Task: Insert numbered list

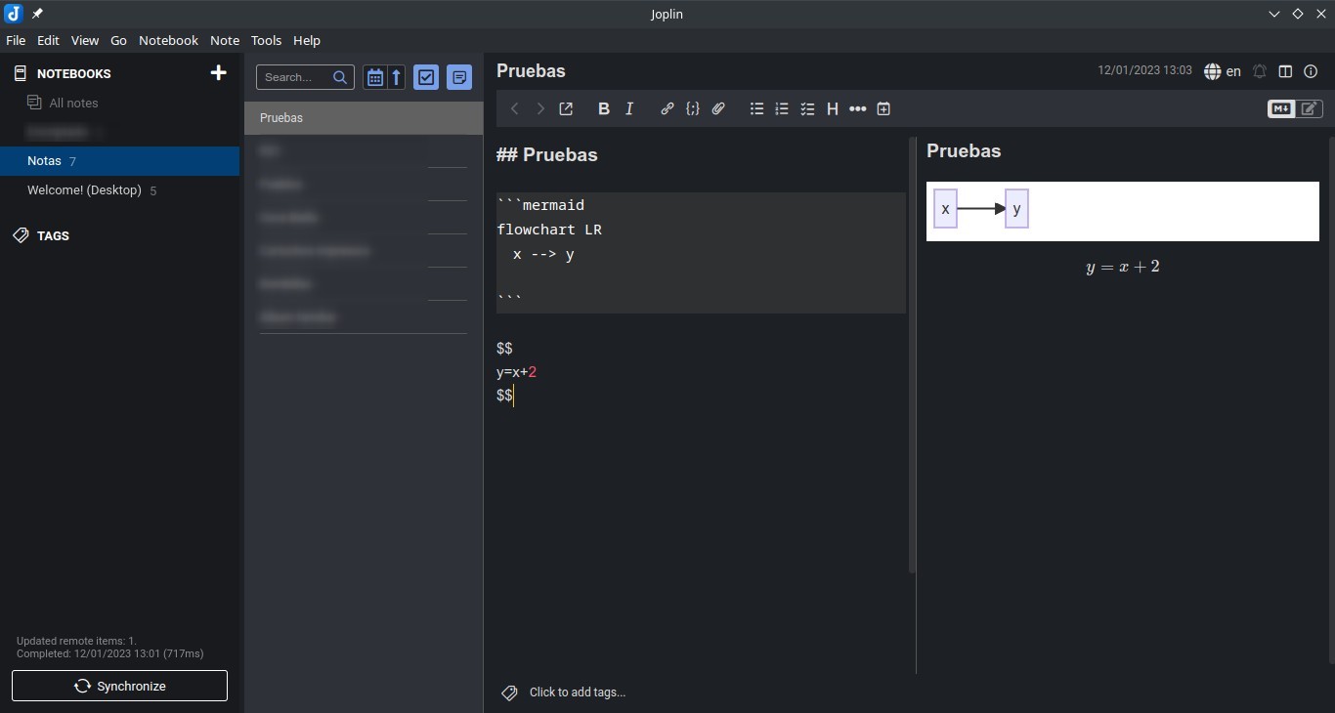Action: (782, 109)
